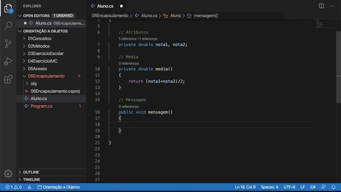Change line ending via LF status item
Screen dimensions: 341x192
pos(303,187)
